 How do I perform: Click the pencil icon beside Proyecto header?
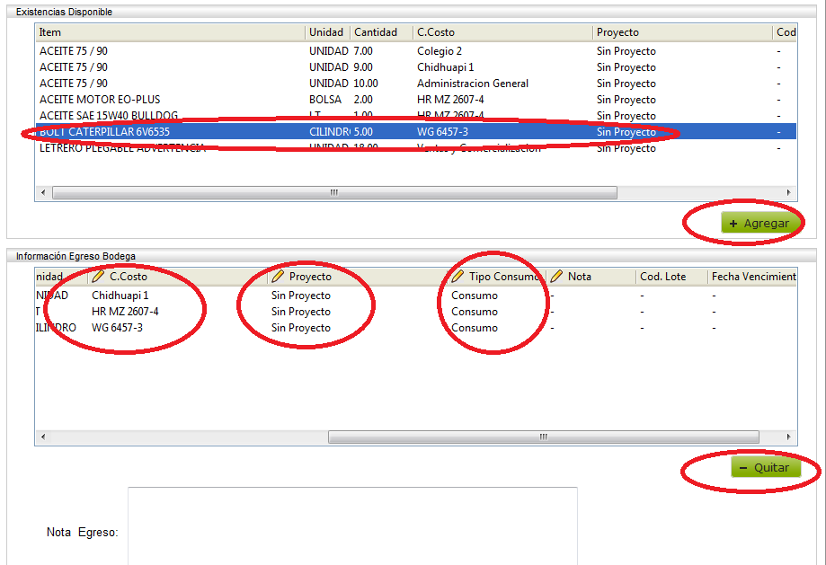tap(278, 276)
